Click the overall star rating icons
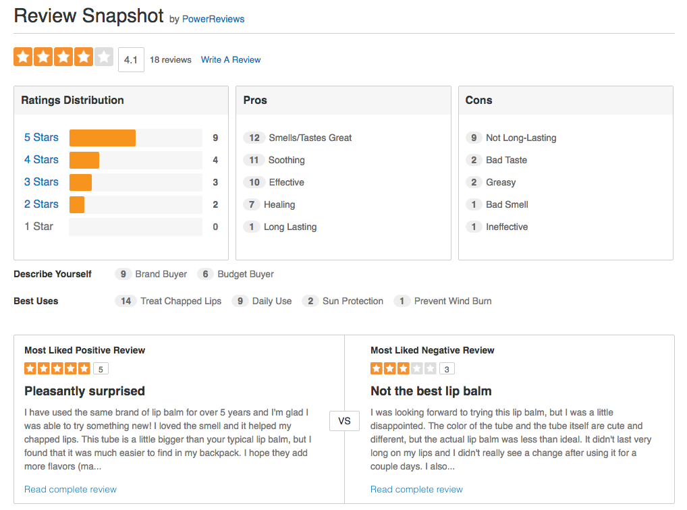 63,57
